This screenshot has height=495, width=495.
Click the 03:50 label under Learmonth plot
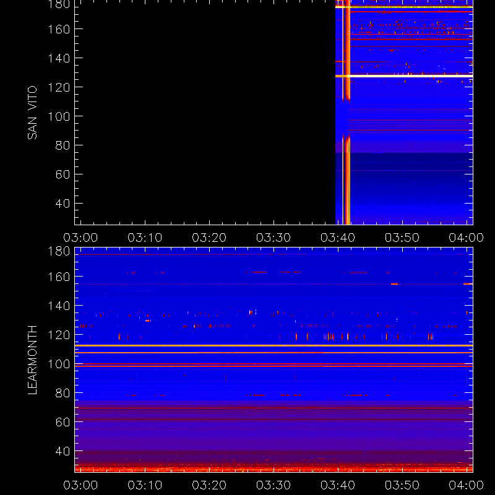[402, 485]
